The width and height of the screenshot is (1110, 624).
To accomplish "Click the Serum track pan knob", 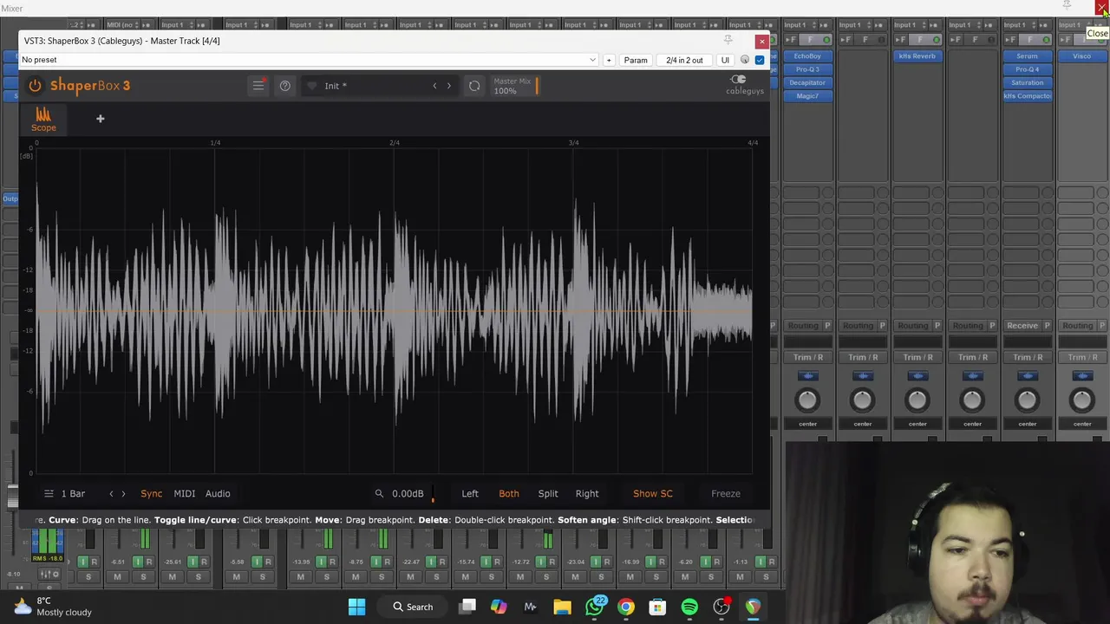I will tap(1027, 400).
